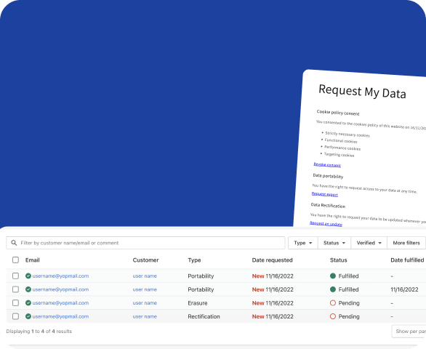Click verified checkmark icon on Erasure row email
Screen dimensions: 426x349
(28, 302)
